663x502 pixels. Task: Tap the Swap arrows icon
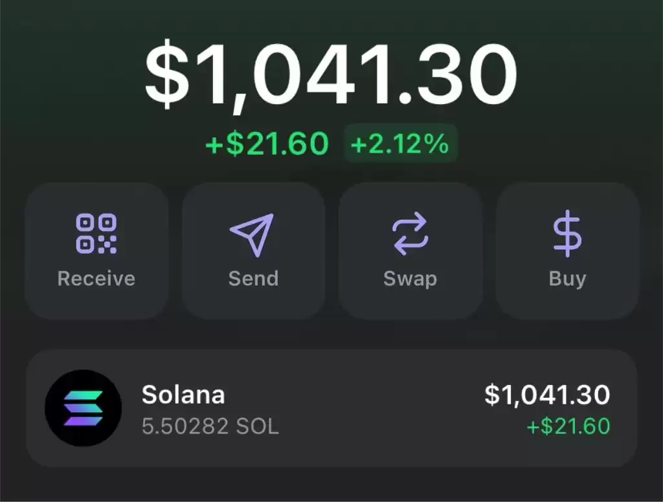pyautogui.click(x=410, y=234)
